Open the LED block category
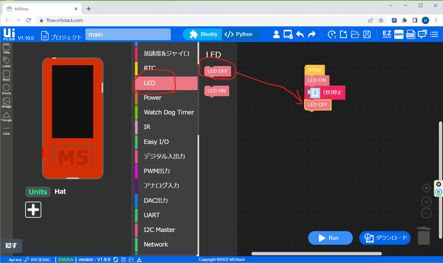Image resolution: width=443 pixels, height=263 pixels. click(x=166, y=83)
